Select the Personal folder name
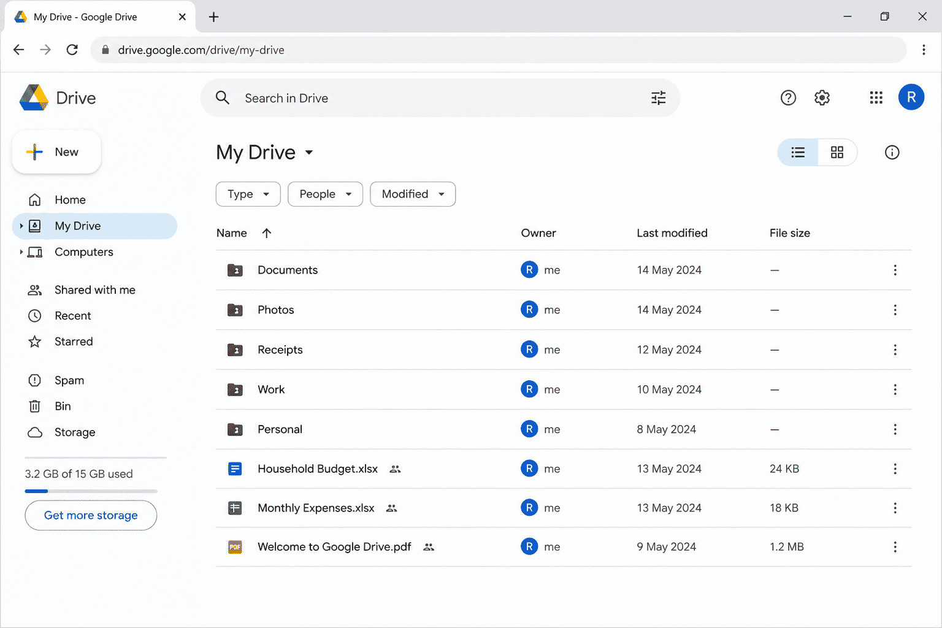The width and height of the screenshot is (942, 628). 280,429
